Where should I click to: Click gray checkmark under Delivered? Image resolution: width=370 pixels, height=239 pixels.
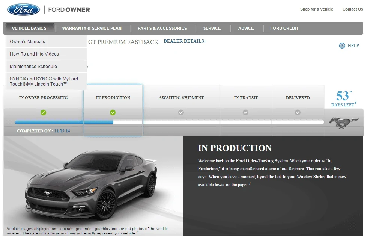(x=298, y=112)
